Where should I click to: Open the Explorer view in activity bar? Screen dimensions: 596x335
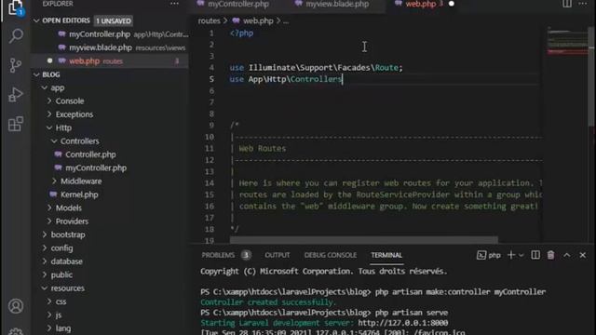[15, 7]
